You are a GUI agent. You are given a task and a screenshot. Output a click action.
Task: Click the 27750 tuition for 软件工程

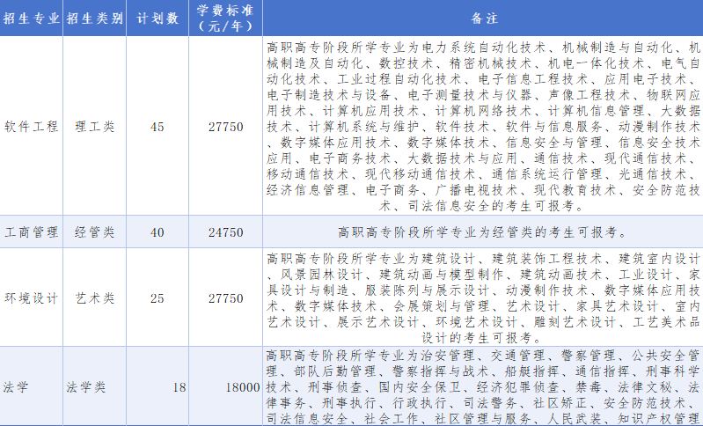225,126
